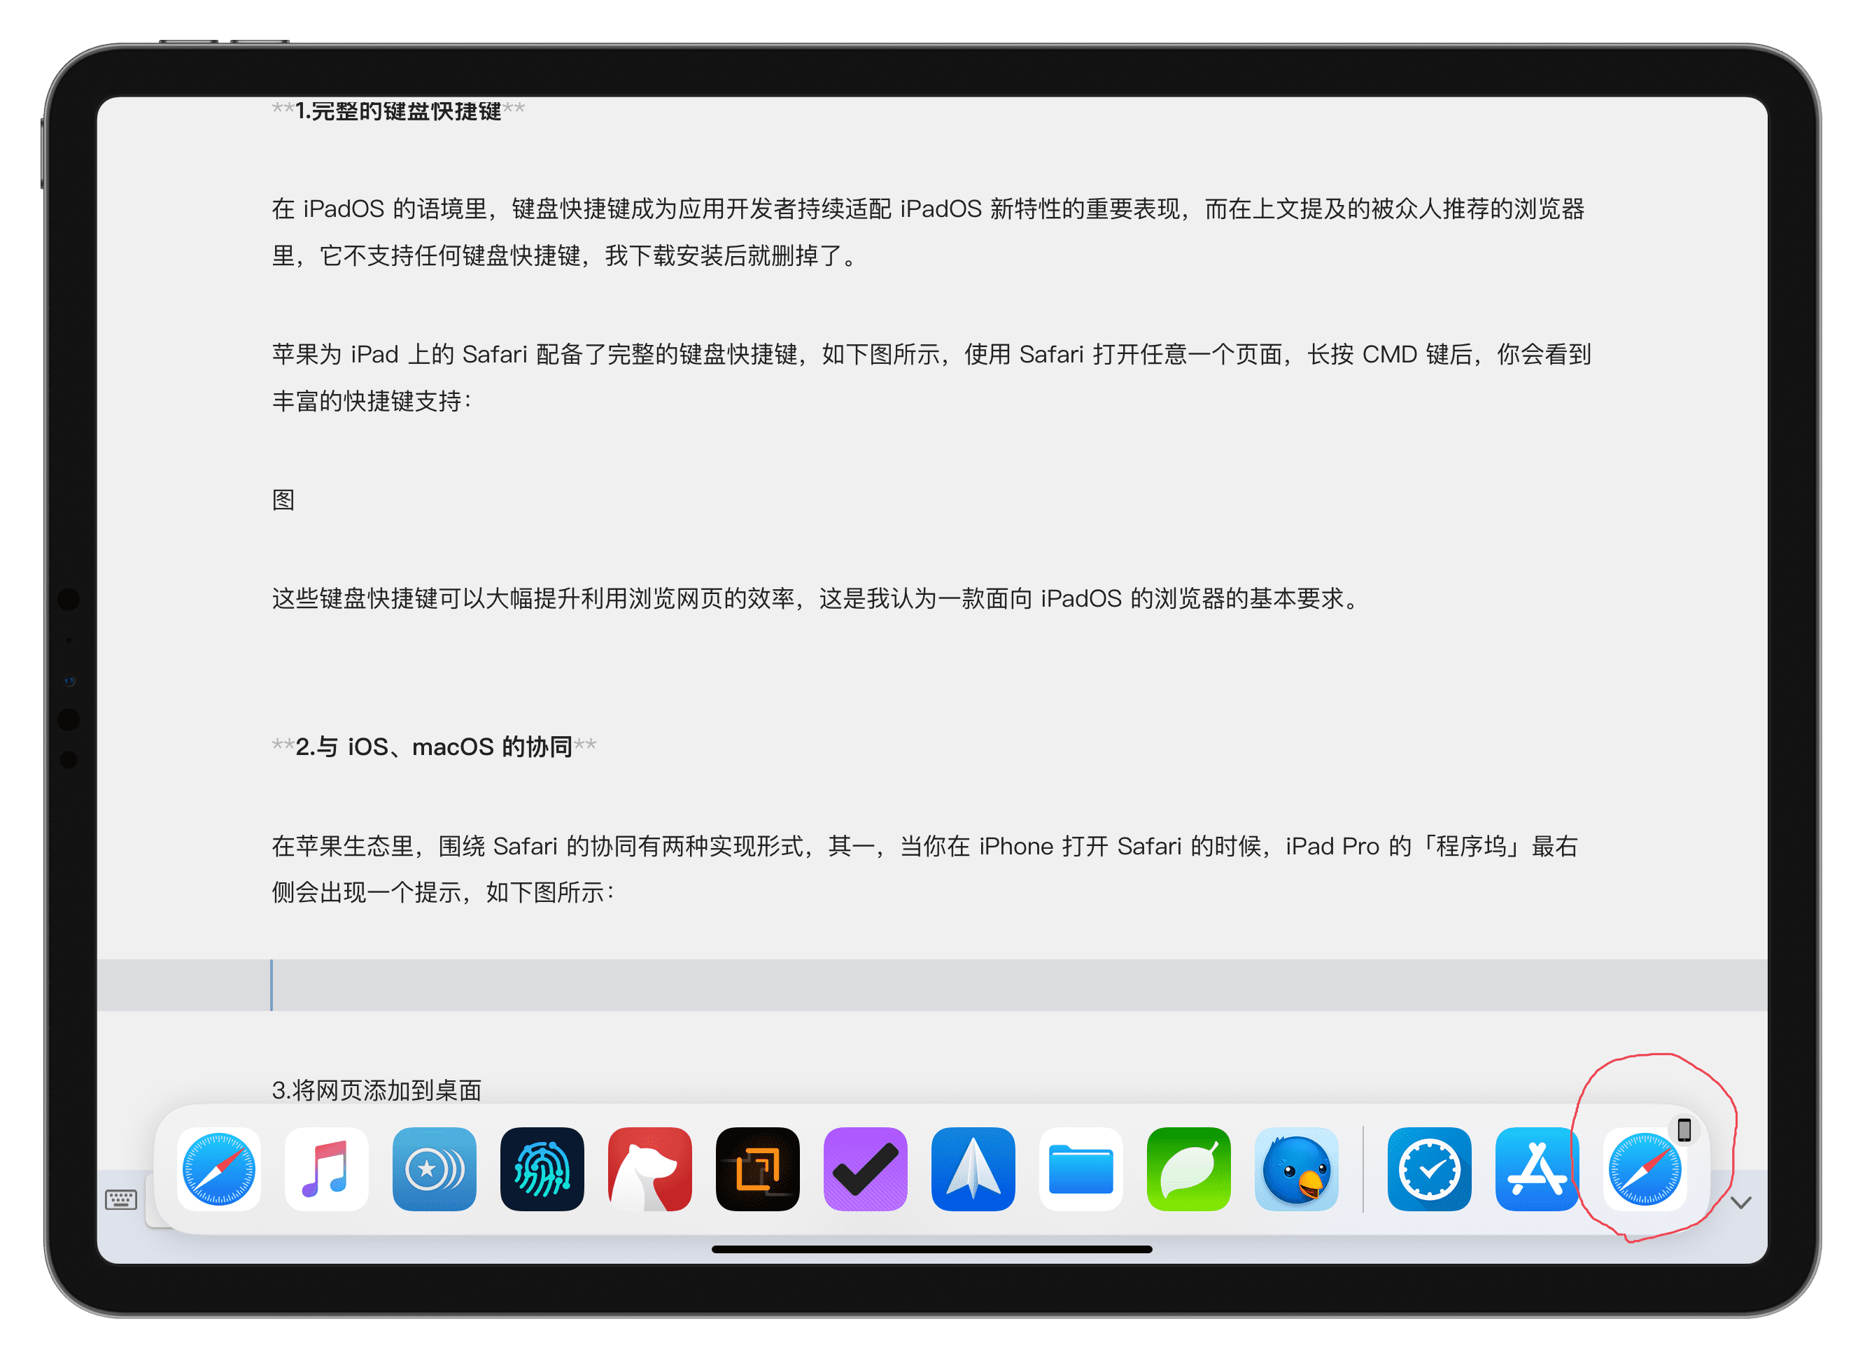Screen dimensions: 1865x1361
Task: Open the blue star AirPlay-style app
Action: [433, 1169]
